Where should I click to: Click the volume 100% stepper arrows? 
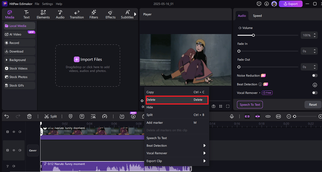pos(315,35)
